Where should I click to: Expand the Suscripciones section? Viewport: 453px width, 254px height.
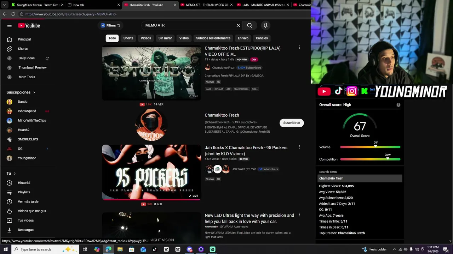[x=21, y=92]
